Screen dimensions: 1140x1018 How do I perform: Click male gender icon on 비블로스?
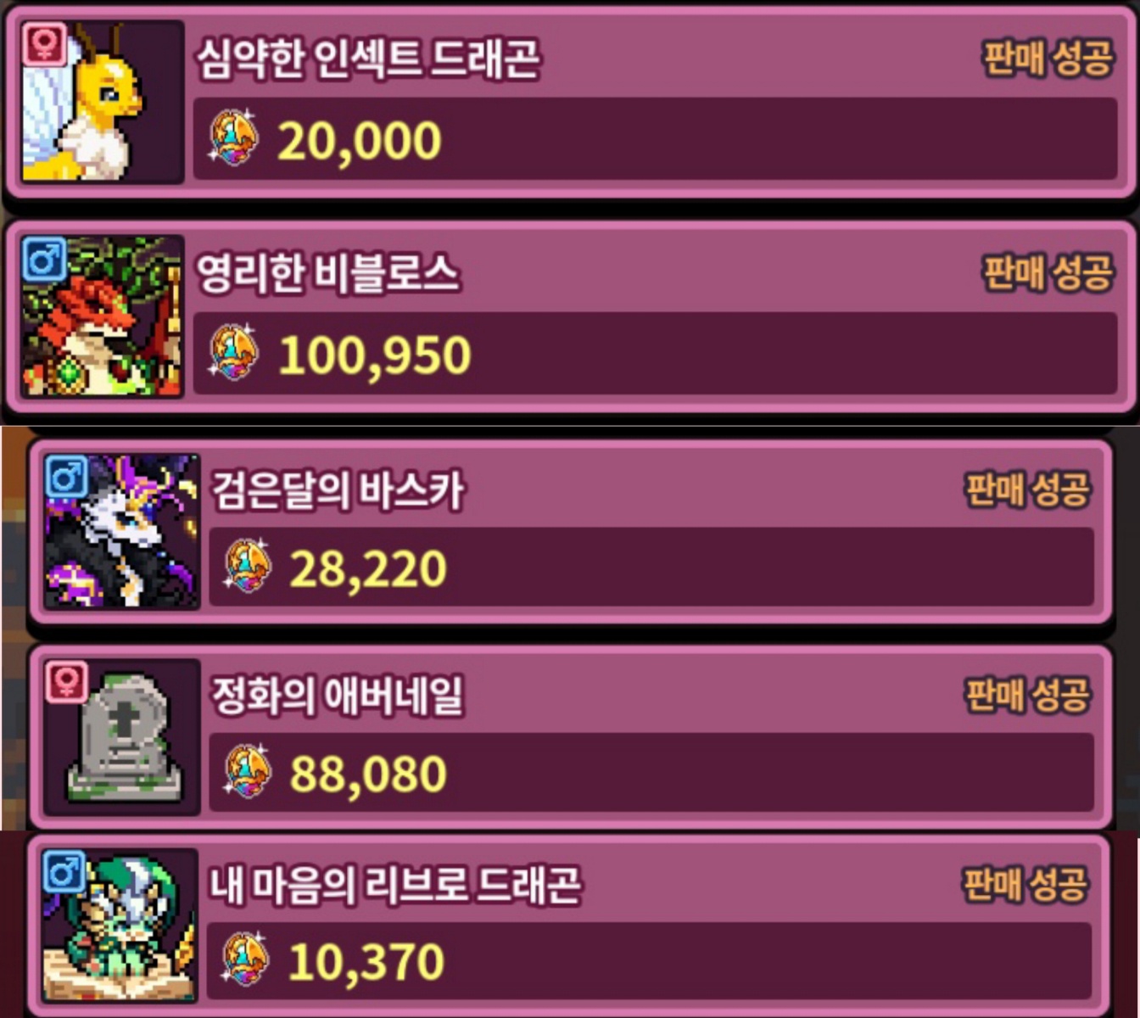coord(43,259)
